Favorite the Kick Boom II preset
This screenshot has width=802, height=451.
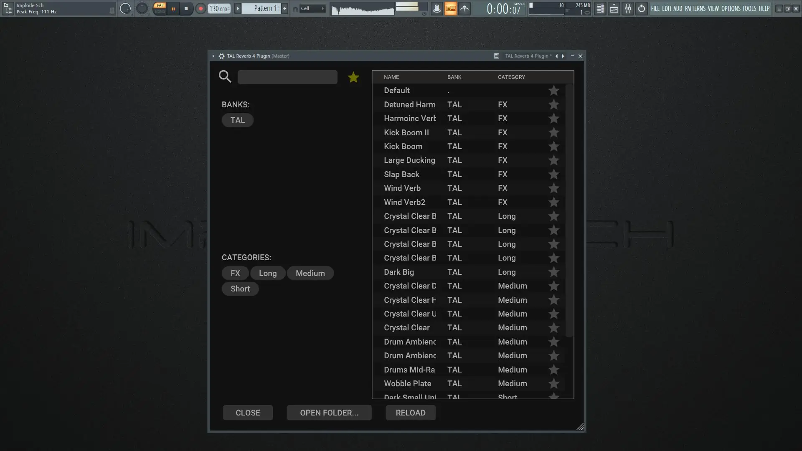click(553, 132)
